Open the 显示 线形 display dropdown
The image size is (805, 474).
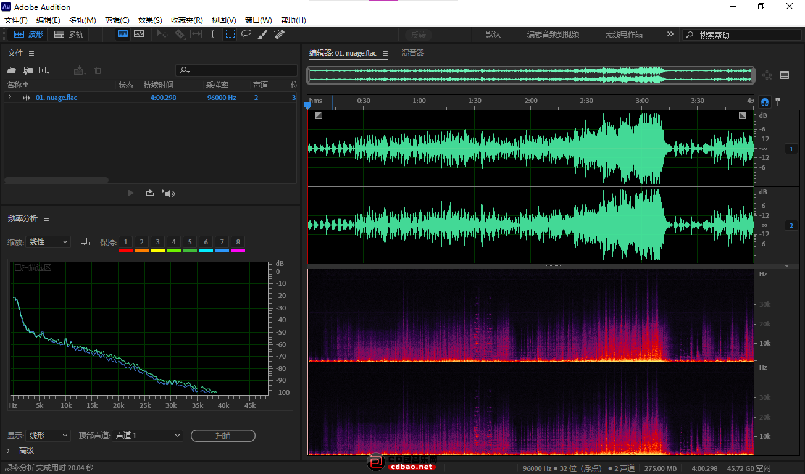[49, 436]
